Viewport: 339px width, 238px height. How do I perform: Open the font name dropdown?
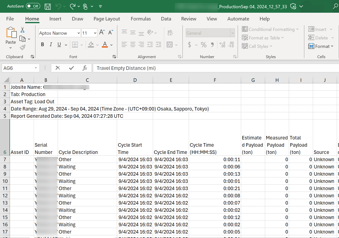click(x=79, y=33)
